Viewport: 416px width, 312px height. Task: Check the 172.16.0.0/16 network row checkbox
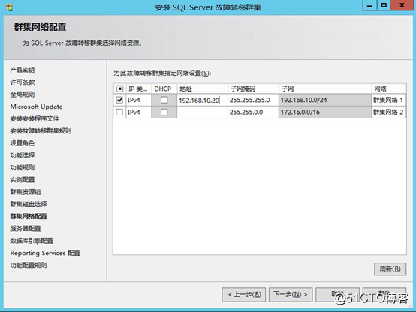[119, 112]
